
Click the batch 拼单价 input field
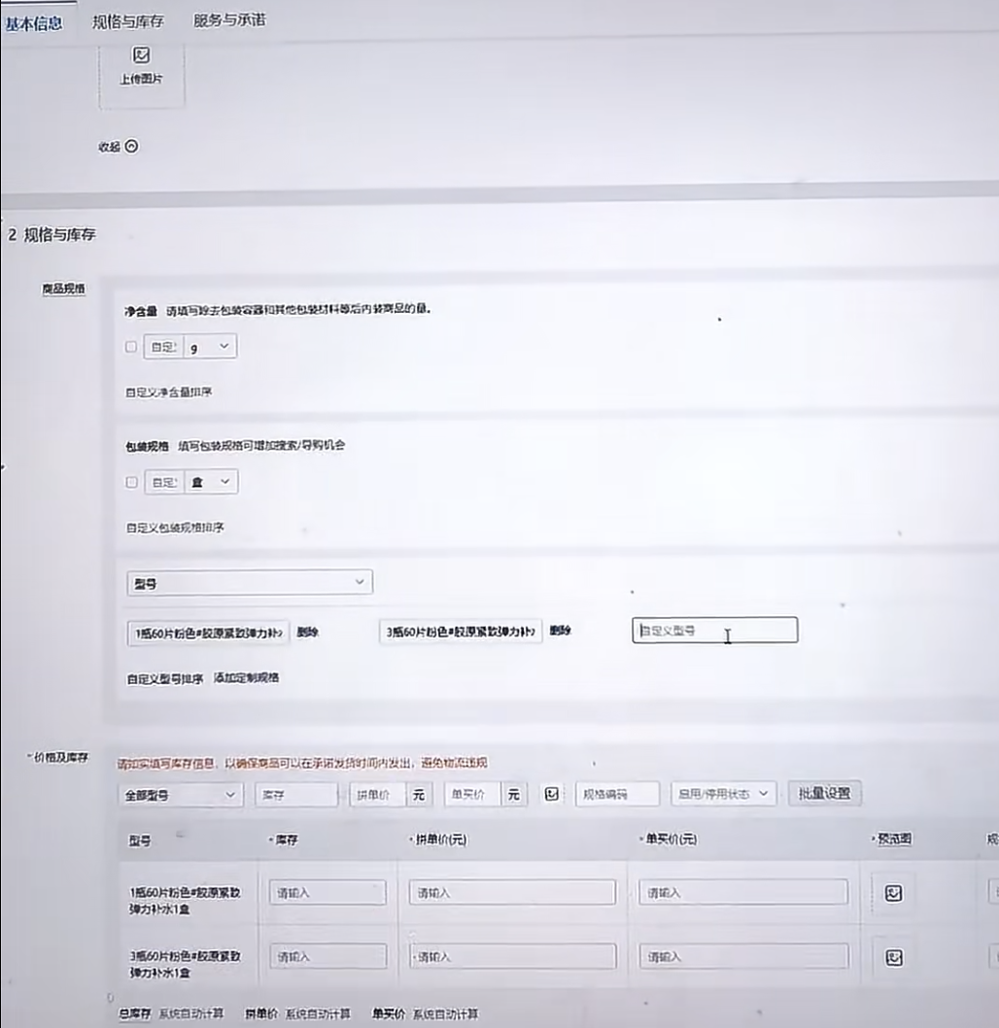coord(378,795)
